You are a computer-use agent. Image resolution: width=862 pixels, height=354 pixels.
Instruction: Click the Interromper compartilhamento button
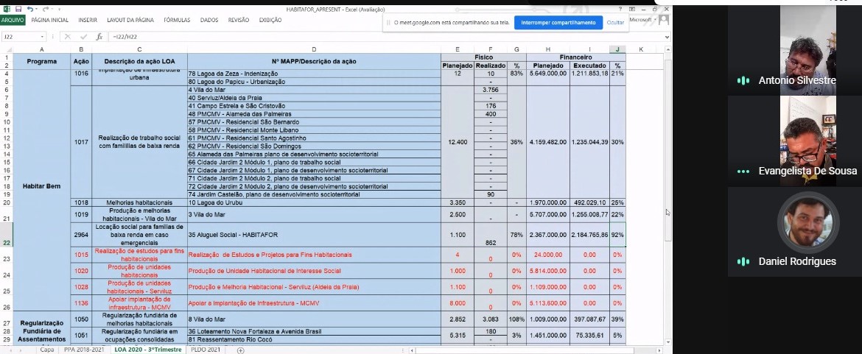pyautogui.click(x=558, y=23)
